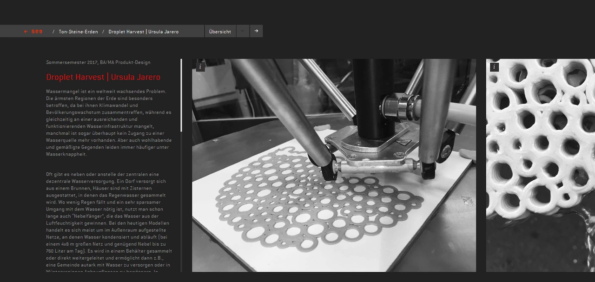
Task: Click the red back arrow beside the logo
Action: (x=26, y=32)
